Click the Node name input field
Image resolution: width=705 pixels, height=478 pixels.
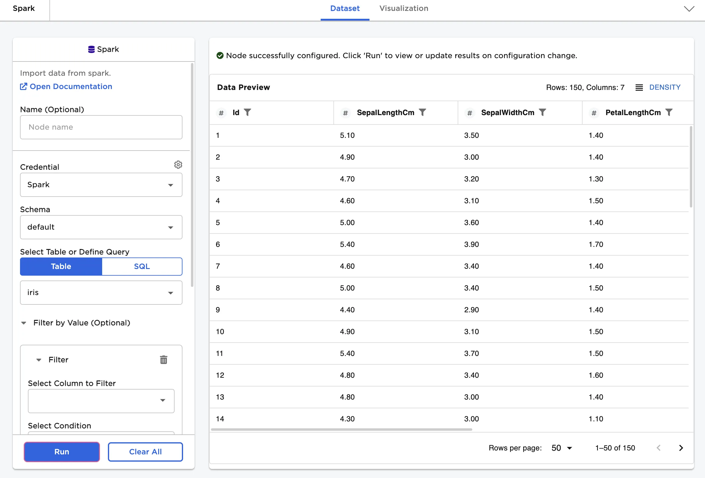pos(101,127)
